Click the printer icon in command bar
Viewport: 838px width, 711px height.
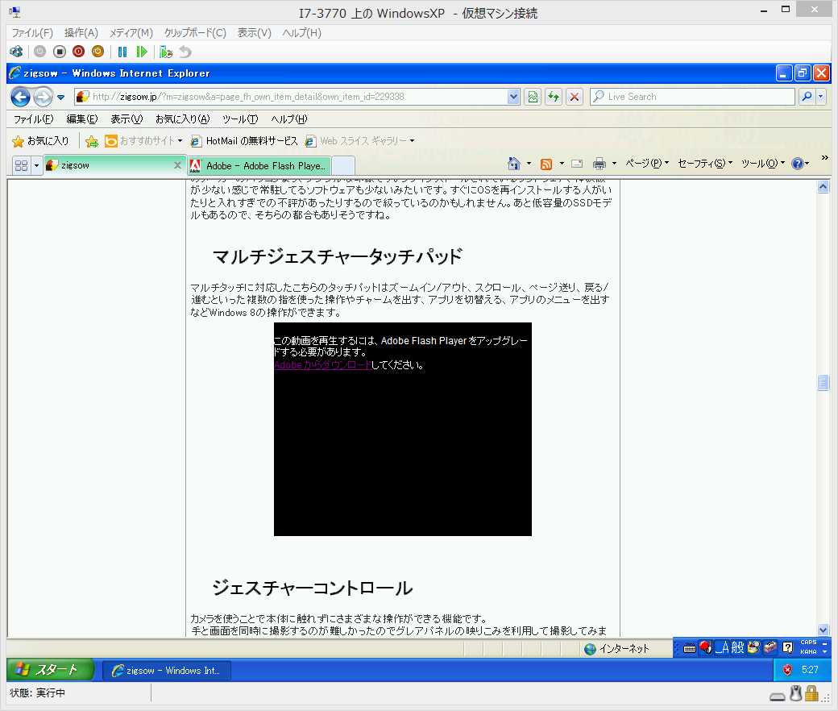pyautogui.click(x=599, y=164)
